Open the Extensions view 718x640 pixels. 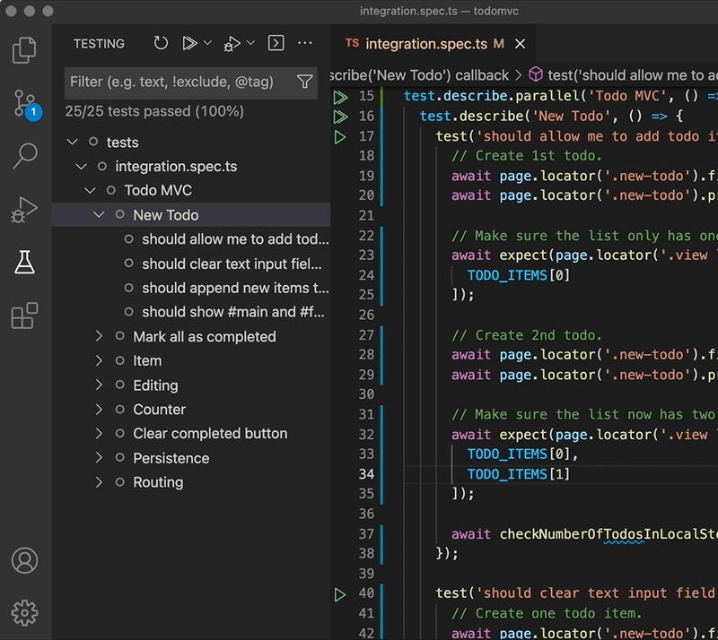(24, 316)
